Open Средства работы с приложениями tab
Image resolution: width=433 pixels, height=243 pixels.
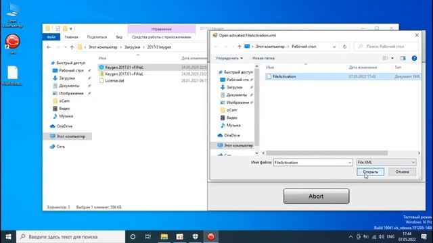(x=161, y=37)
